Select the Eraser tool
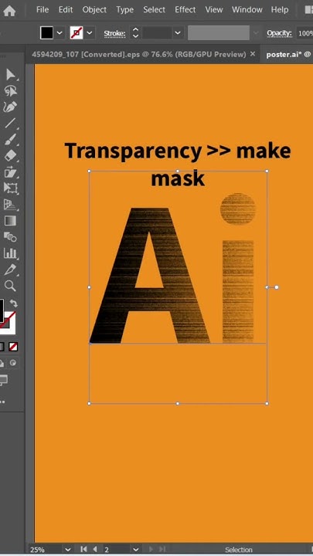313x556 pixels. pyautogui.click(x=11, y=156)
